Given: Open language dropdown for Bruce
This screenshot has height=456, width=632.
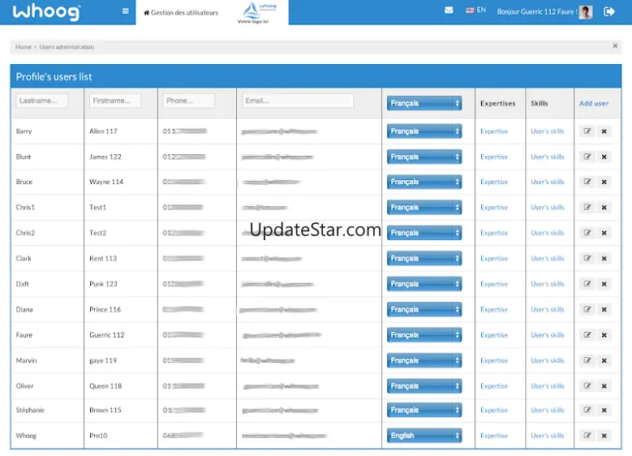Looking at the screenshot, I should 424,182.
